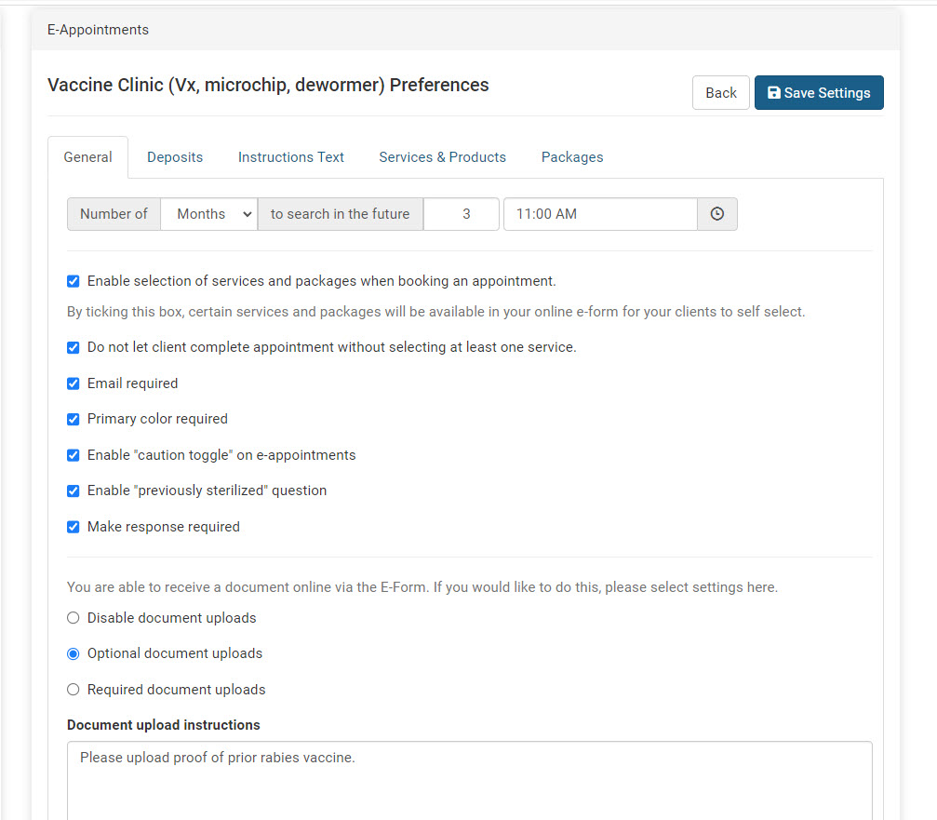This screenshot has width=937, height=820.
Task: Select Optional document uploads radio button
Action: click(74, 653)
